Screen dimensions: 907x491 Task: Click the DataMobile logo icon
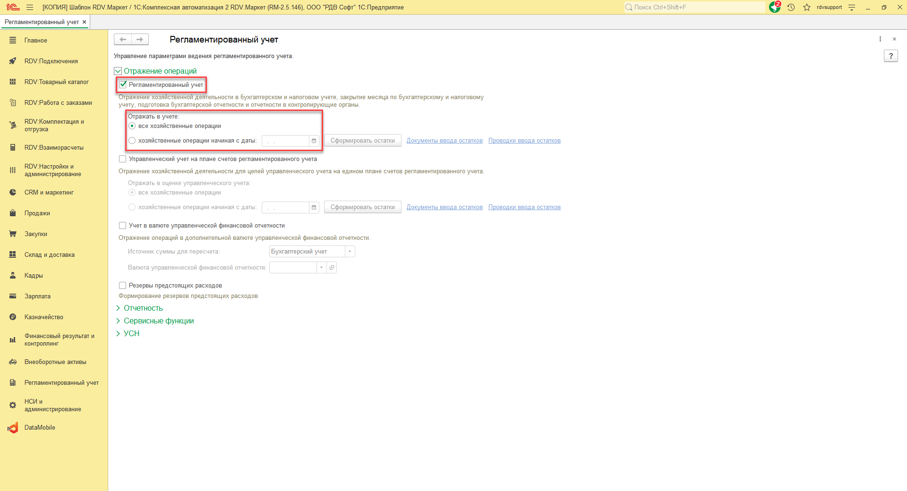(13, 428)
